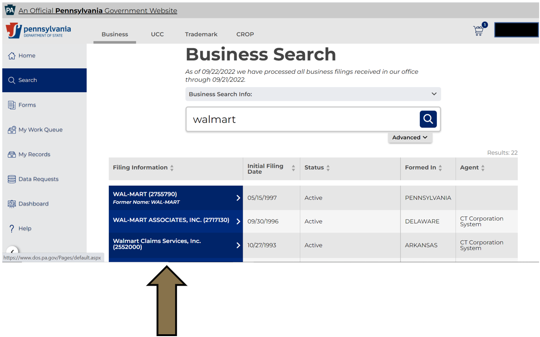This screenshot has height=337, width=540.
Task: Open the Home sidebar icon
Action: pyautogui.click(x=12, y=55)
